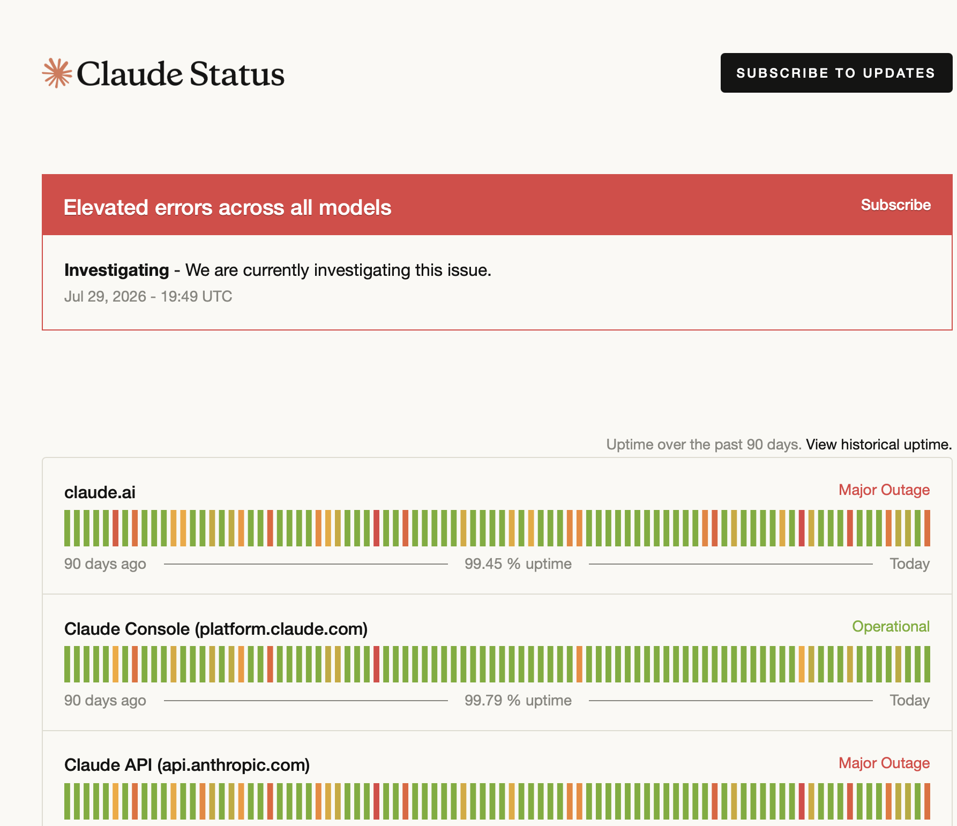Click the Operational label for Claude Console
This screenshot has width=957, height=826.
[x=891, y=627]
